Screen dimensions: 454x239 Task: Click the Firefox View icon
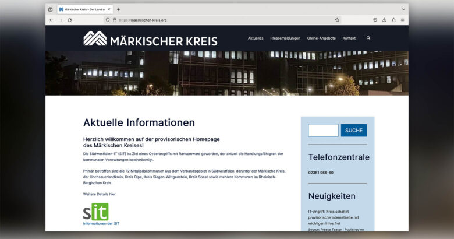pos(51,9)
